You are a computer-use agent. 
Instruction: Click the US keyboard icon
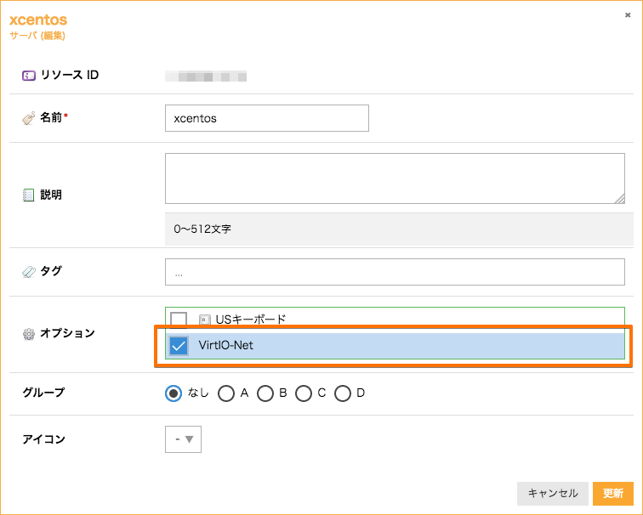[204, 320]
